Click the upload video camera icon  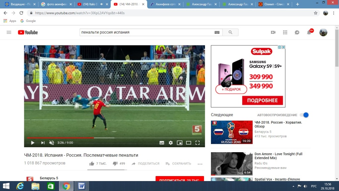click(273, 32)
